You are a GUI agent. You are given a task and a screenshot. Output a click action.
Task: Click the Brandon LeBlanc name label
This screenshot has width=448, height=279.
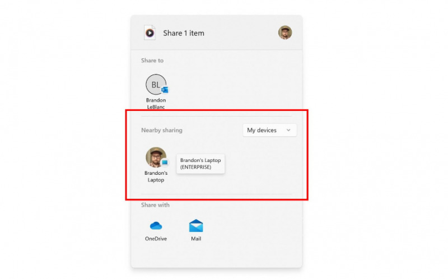coord(156,104)
